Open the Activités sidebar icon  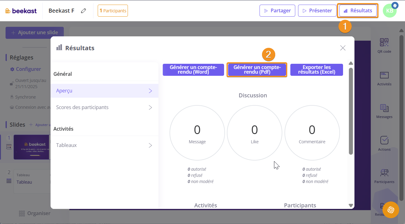(384, 75)
